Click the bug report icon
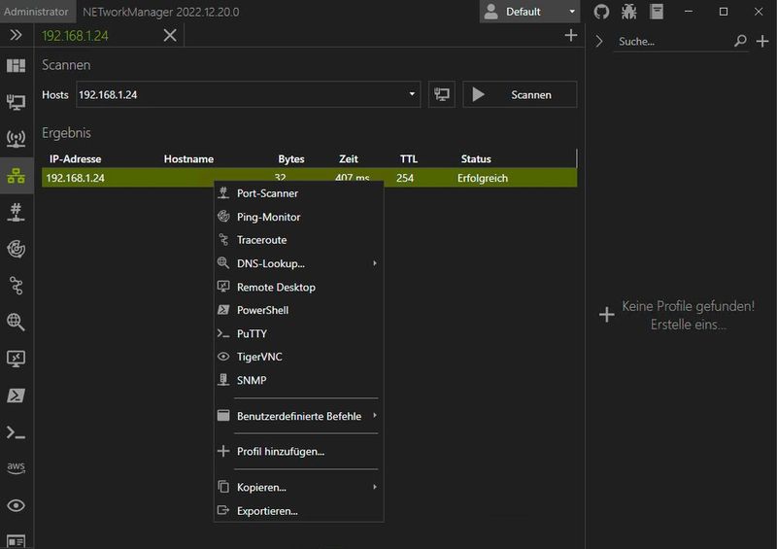Screen dimensions: 777x549 pos(628,12)
